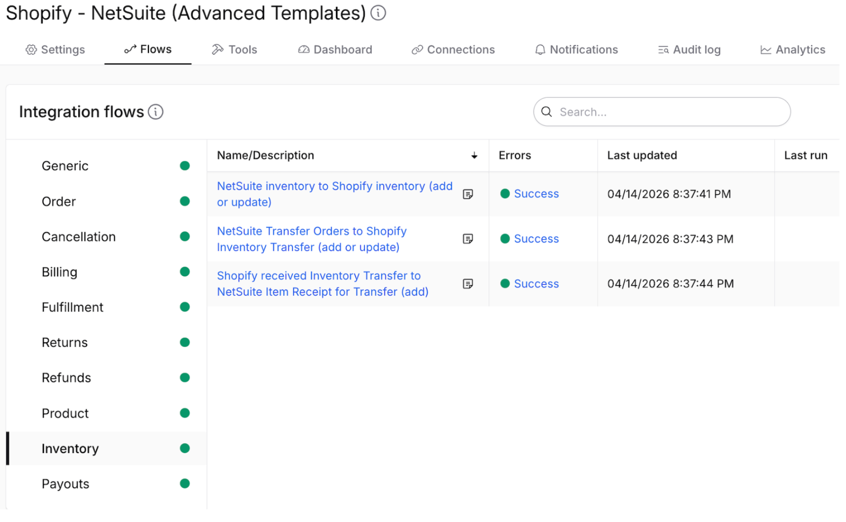Click the wrench icon on the Tools tab
846x522 pixels.
218,50
